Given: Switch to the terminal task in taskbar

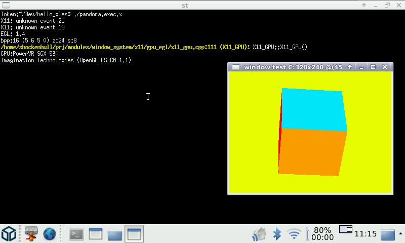Looking at the screenshot, I should pos(76,233).
